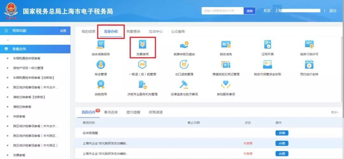This screenshot has height=159, width=344.
Task: Select the 事项进度 tab
Action: coord(111,112)
